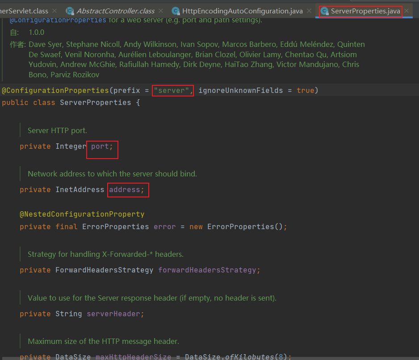This screenshot has width=419, height=360.
Task: Click ignoreUnknownFields parameter name
Action: 240,90
